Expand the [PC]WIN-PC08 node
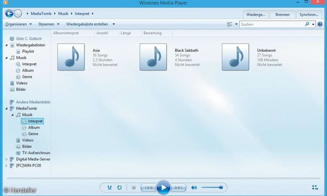This screenshot has width=327, height=196. [7, 166]
